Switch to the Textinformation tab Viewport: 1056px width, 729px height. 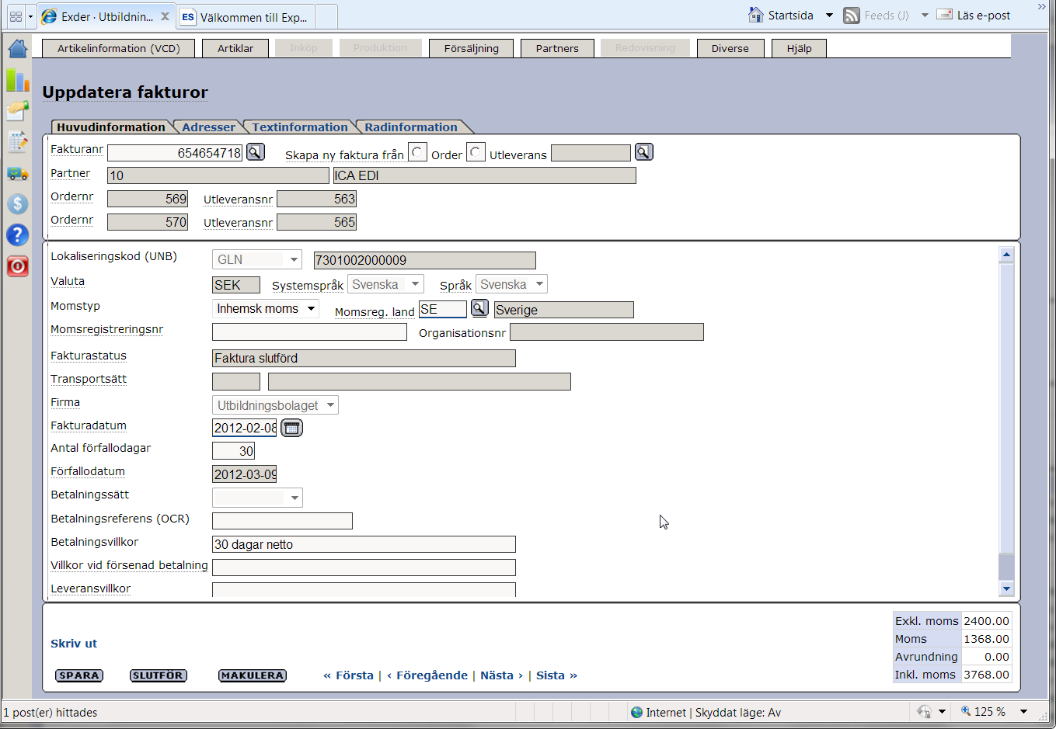[x=300, y=127]
